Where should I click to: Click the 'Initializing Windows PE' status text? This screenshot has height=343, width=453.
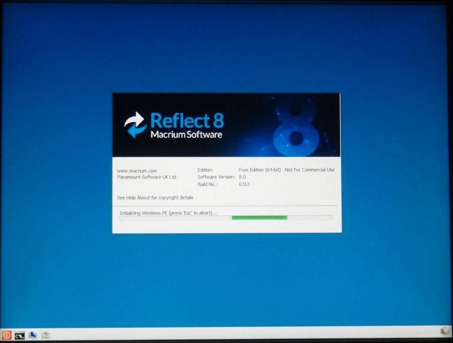[x=169, y=213]
